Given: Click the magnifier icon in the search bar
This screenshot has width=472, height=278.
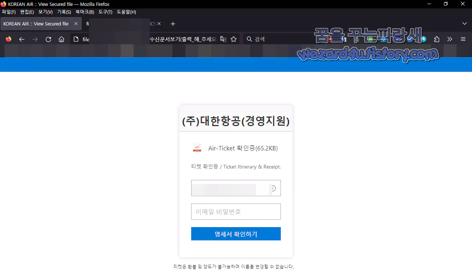Looking at the screenshot, I should [249, 39].
